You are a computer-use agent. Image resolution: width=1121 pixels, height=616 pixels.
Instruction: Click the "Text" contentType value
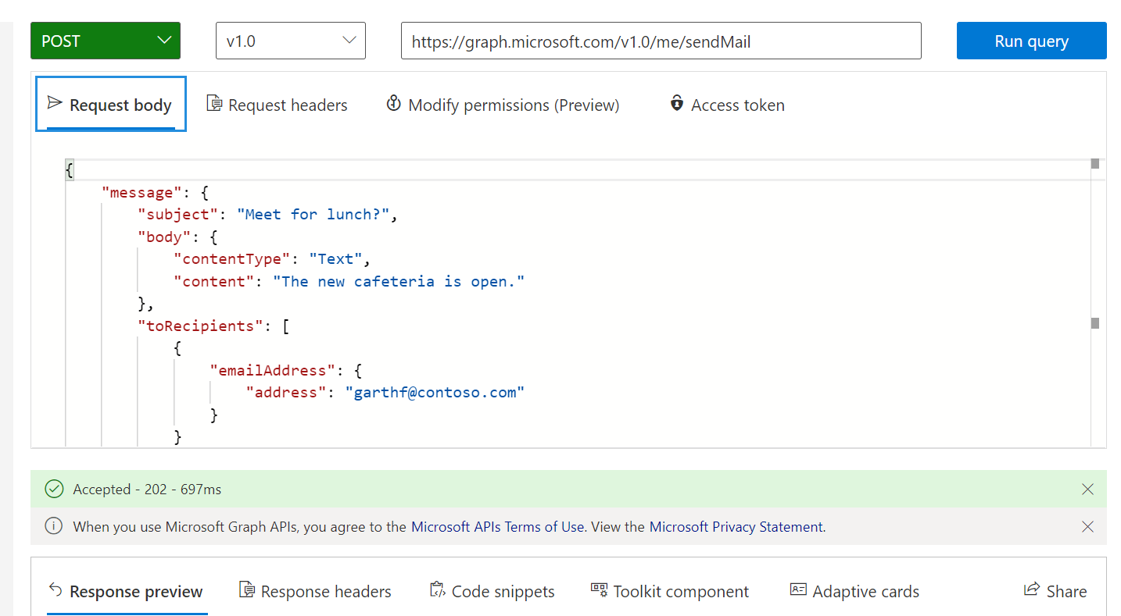click(335, 259)
